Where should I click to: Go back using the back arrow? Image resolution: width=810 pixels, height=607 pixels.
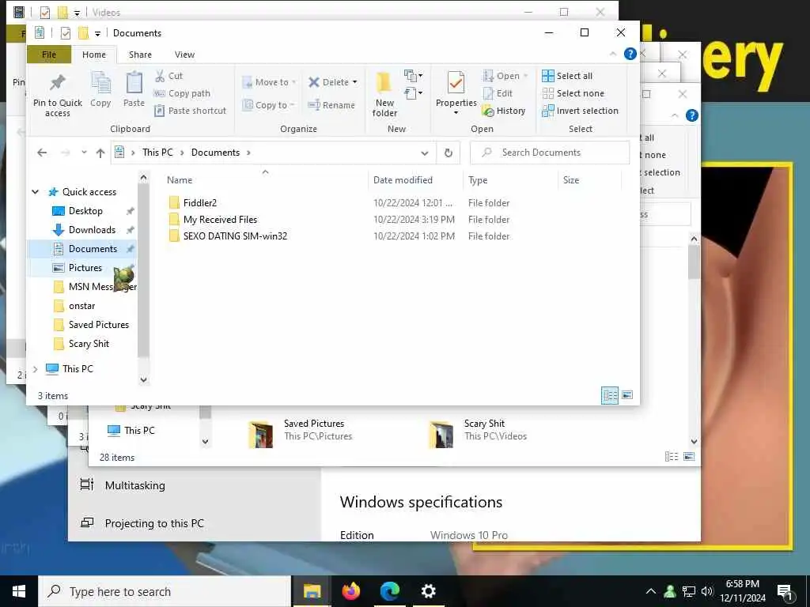click(x=42, y=153)
